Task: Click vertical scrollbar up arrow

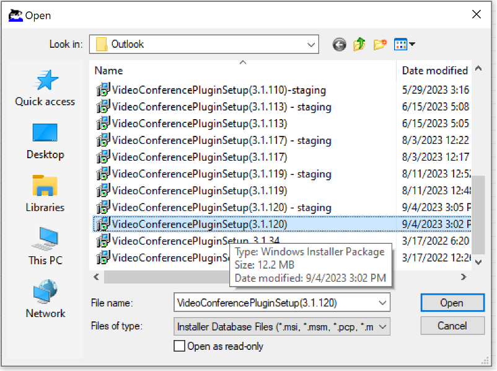Action: click(x=478, y=68)
